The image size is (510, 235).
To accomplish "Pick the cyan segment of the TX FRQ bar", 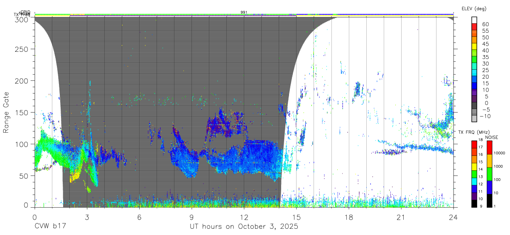I will pos(474,181).
